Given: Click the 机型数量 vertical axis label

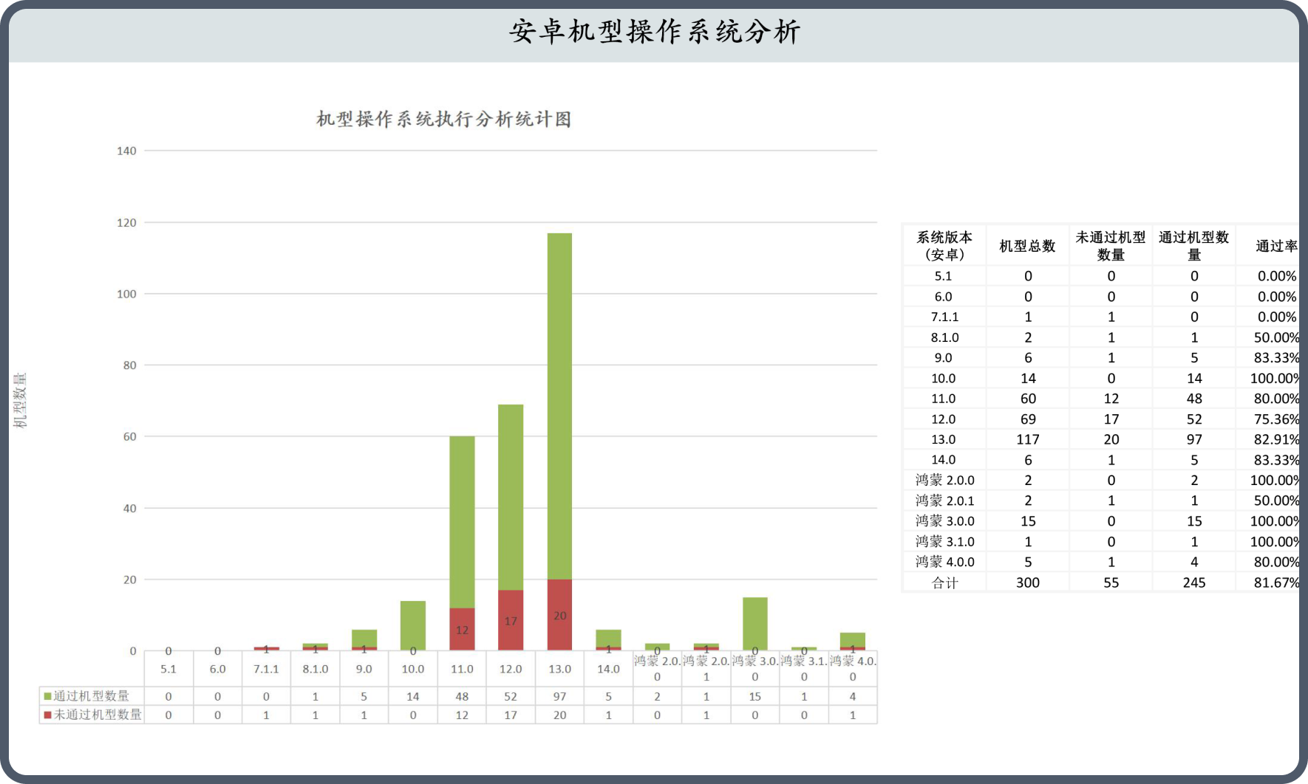Looking at the screenshot, I should [x=20, y=400].
